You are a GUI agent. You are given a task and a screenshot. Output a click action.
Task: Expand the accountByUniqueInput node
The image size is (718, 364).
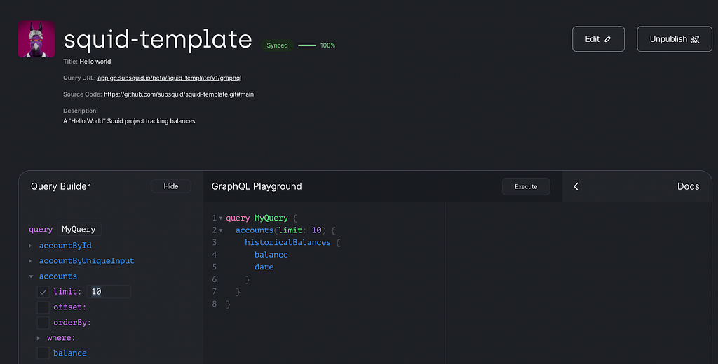pos(30,261)
